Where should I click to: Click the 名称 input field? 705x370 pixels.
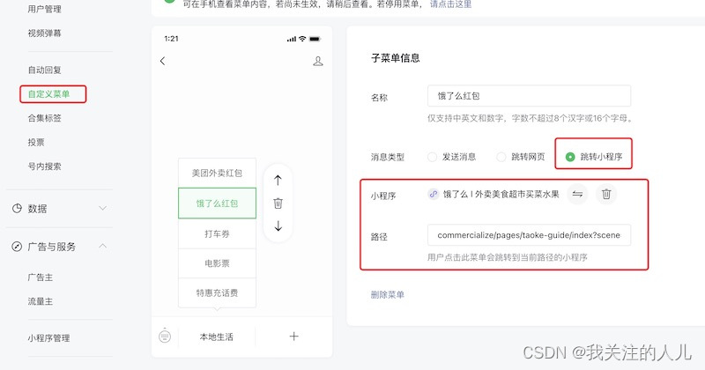tap(530, 96)
